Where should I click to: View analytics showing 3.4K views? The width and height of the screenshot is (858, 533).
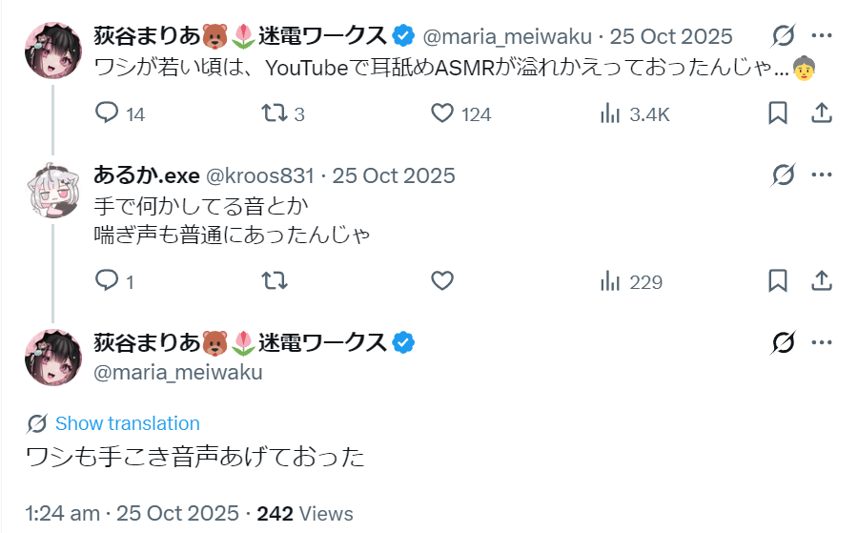pos(635,113)
